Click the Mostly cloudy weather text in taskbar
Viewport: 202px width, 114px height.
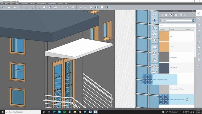point(174,112)
